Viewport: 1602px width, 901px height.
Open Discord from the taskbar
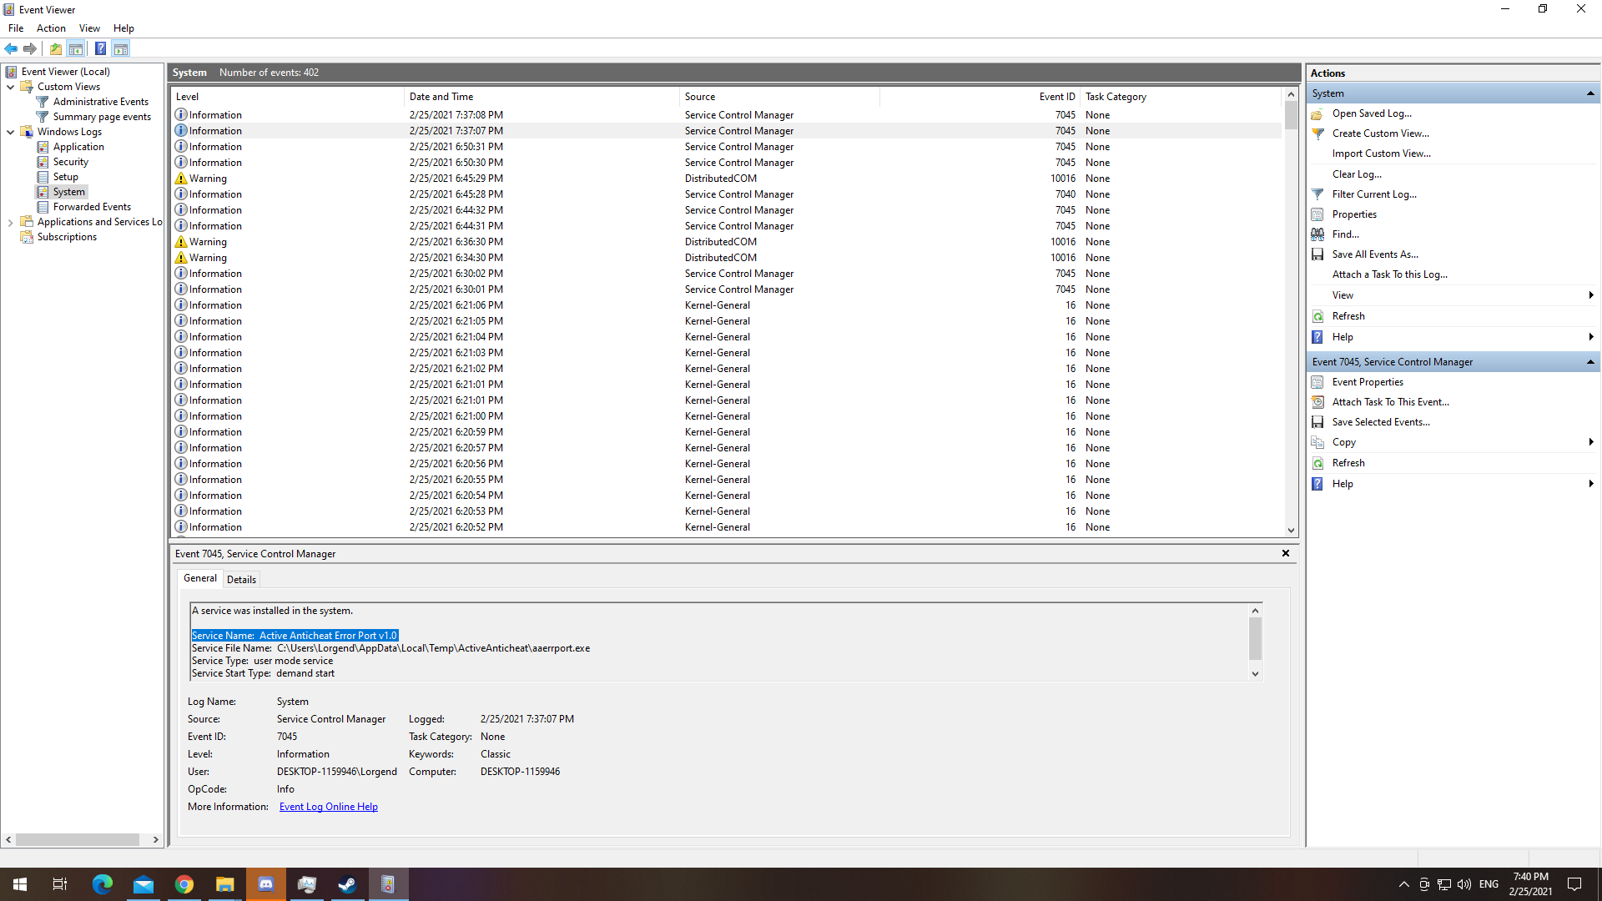(266, 884)
